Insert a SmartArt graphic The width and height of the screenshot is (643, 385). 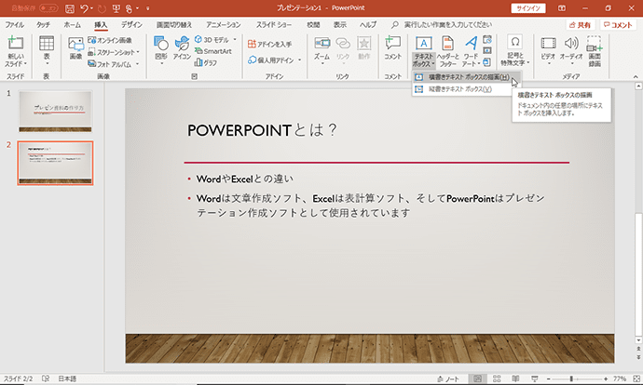click(213, 51)
